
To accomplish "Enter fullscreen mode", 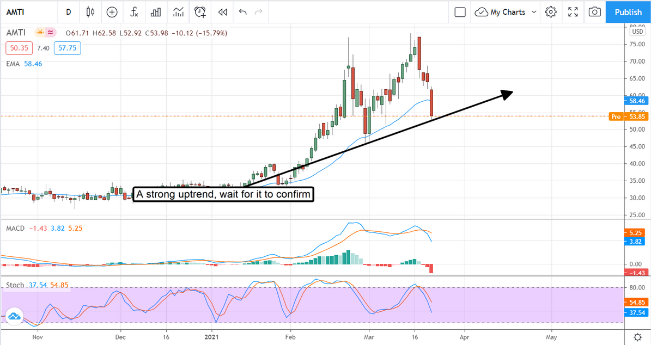I will (573, 12).
